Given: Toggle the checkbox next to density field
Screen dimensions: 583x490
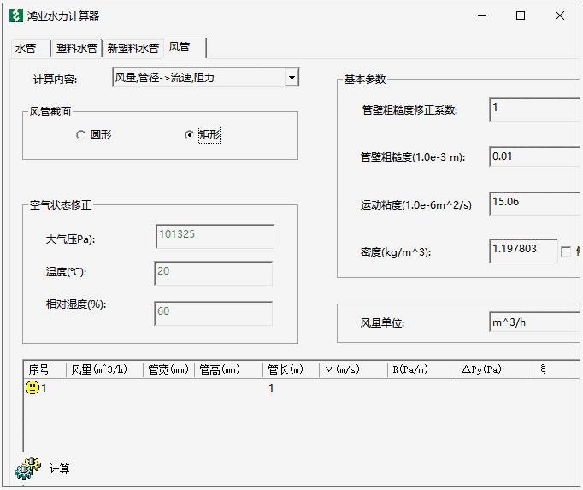Looking at the screenshot, I should pos(566,251).
